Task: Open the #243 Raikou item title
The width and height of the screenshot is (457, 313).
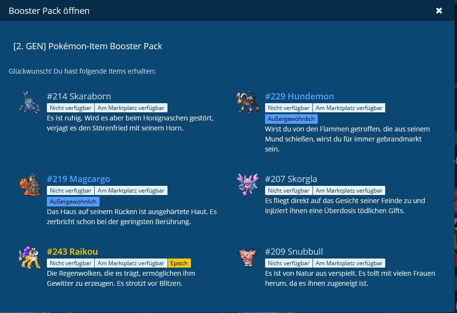Action: [x=72, y=252]
